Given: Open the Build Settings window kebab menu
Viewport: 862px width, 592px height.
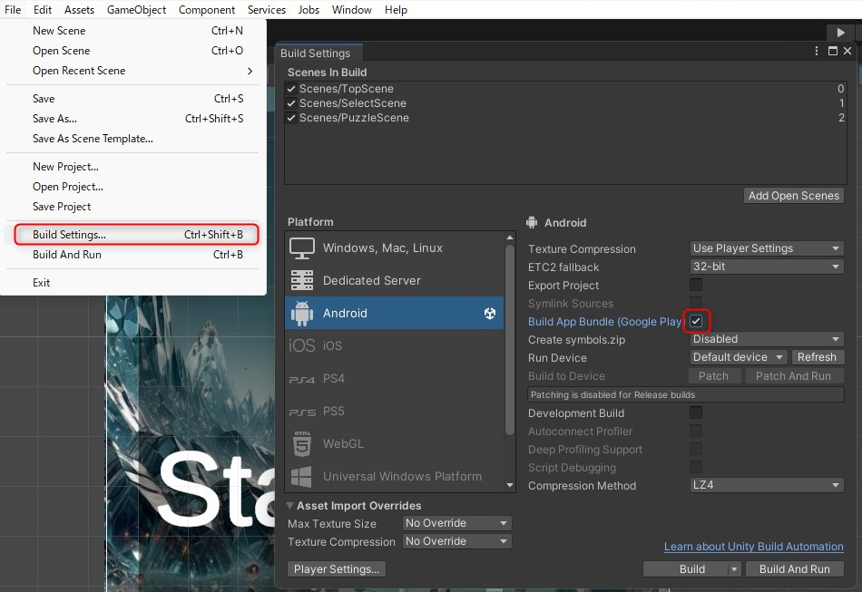Looking at the screenshot, I should [817, 53].
